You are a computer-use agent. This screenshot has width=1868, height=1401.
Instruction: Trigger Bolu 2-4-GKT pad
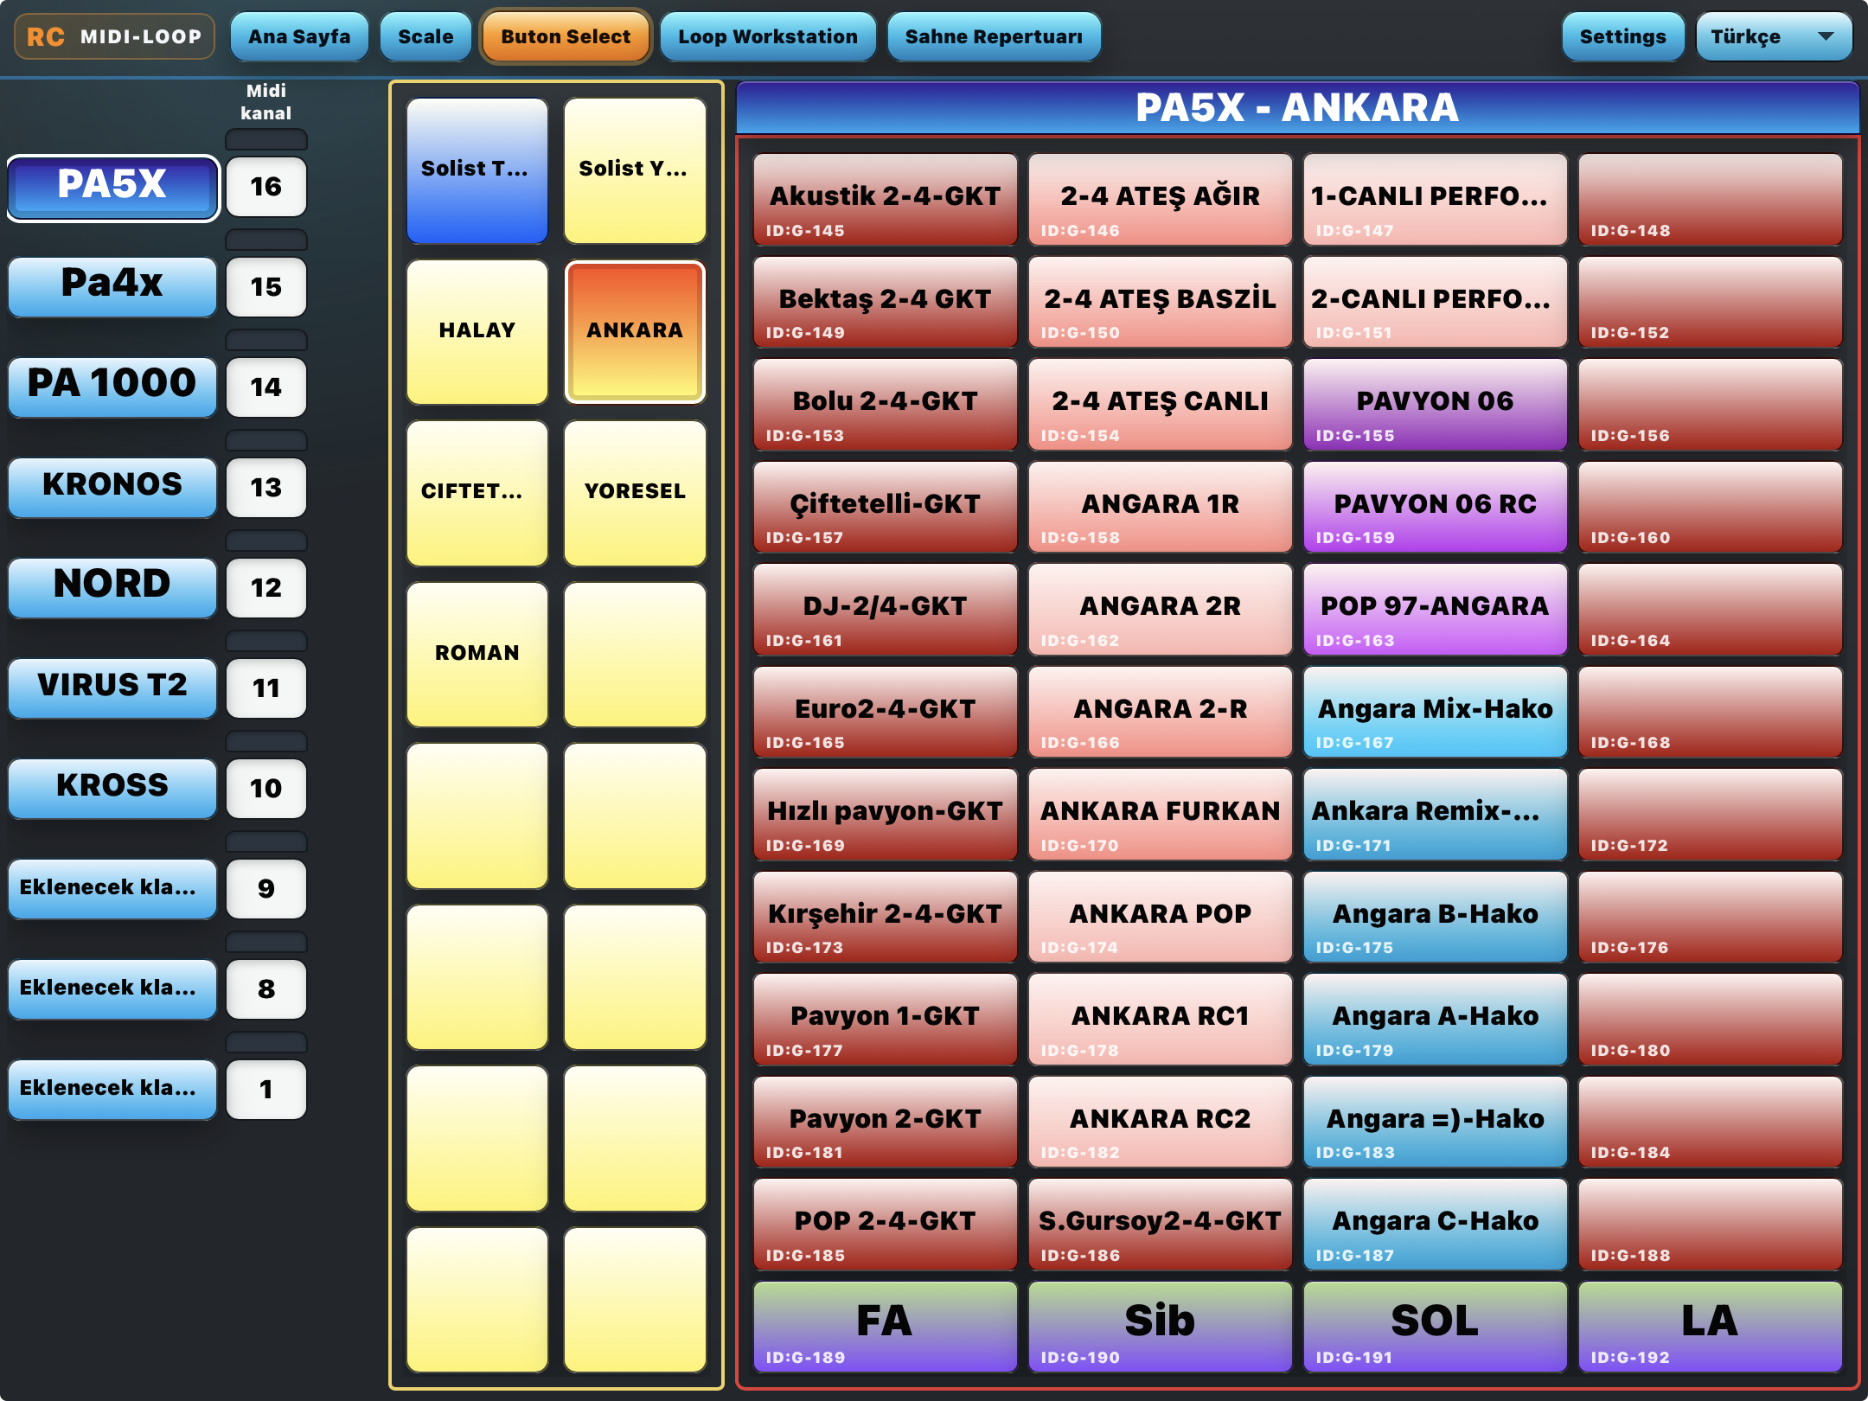tap(885, 405)
